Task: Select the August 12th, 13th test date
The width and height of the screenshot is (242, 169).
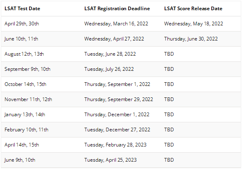Action: (24, 54)
